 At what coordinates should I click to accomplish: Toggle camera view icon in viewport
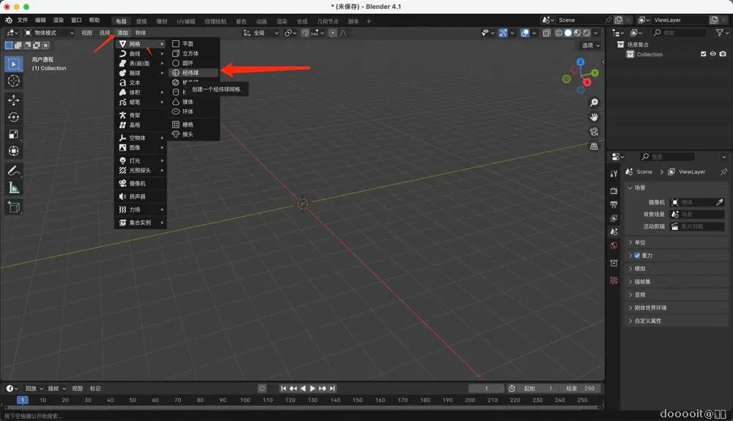click(594, 132)
